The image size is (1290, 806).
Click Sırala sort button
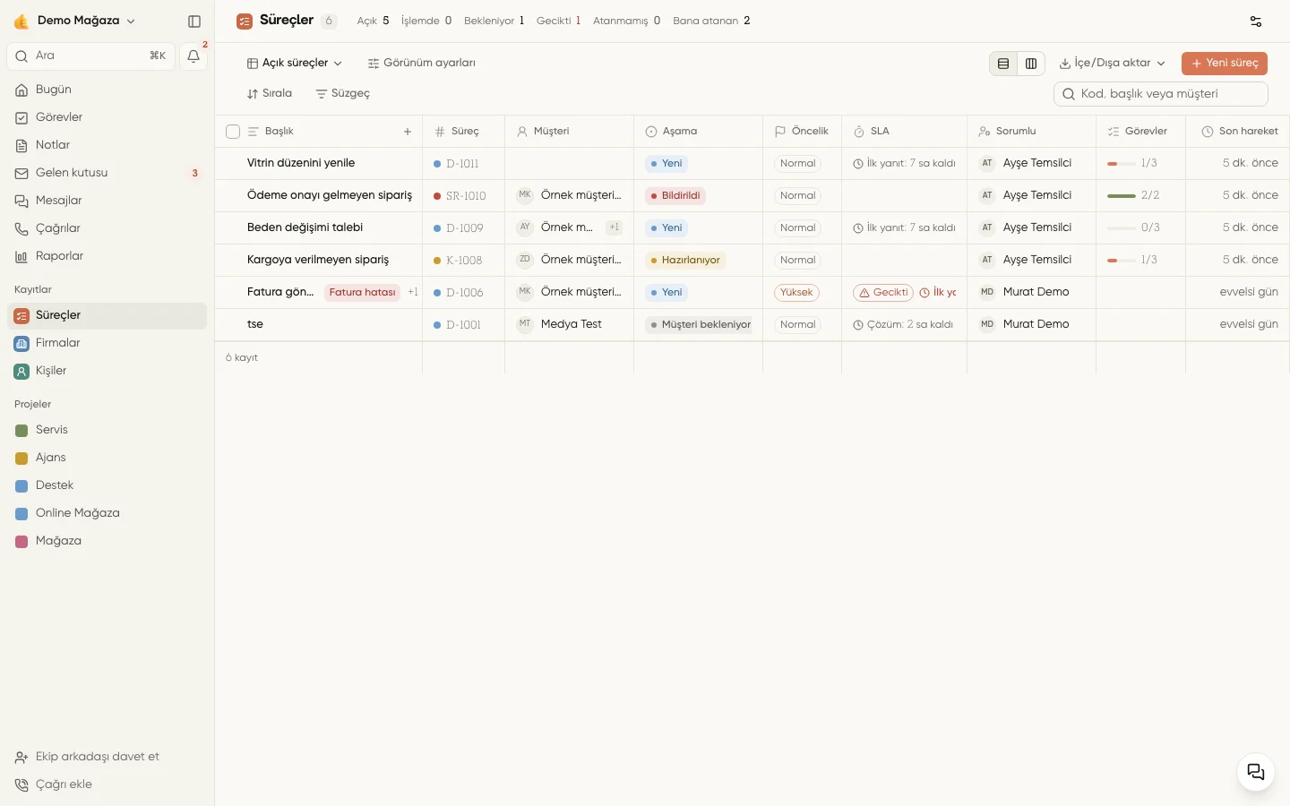coord(270,94)
